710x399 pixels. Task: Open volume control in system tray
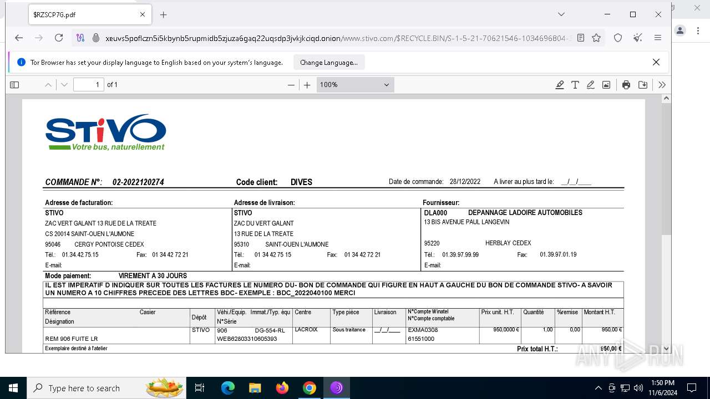638,388
